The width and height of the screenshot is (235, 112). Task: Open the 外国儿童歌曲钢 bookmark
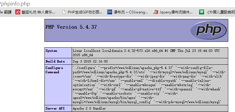tap(221, 12)
